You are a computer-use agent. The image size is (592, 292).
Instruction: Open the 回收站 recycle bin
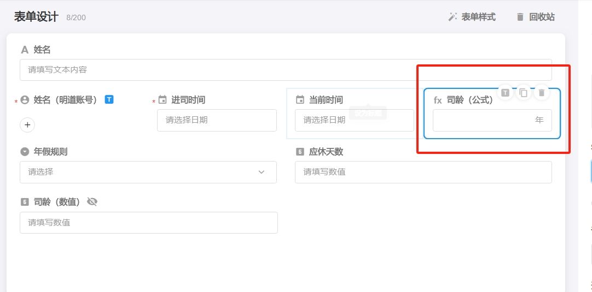(x=535, y=17)
